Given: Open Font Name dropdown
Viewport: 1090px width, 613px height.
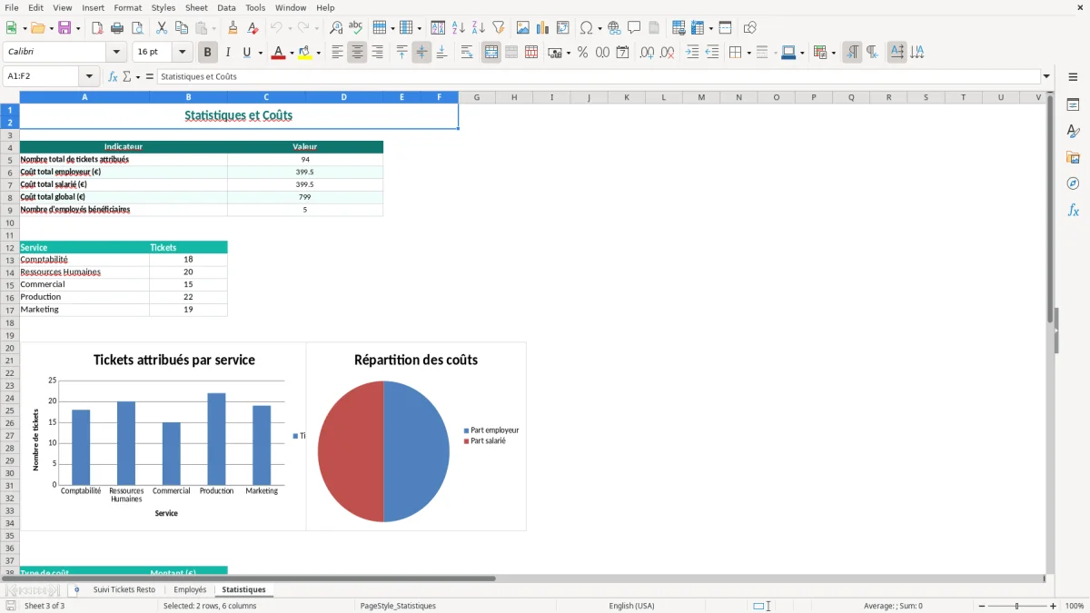Looking at the screenshot, I should (116, 53).
